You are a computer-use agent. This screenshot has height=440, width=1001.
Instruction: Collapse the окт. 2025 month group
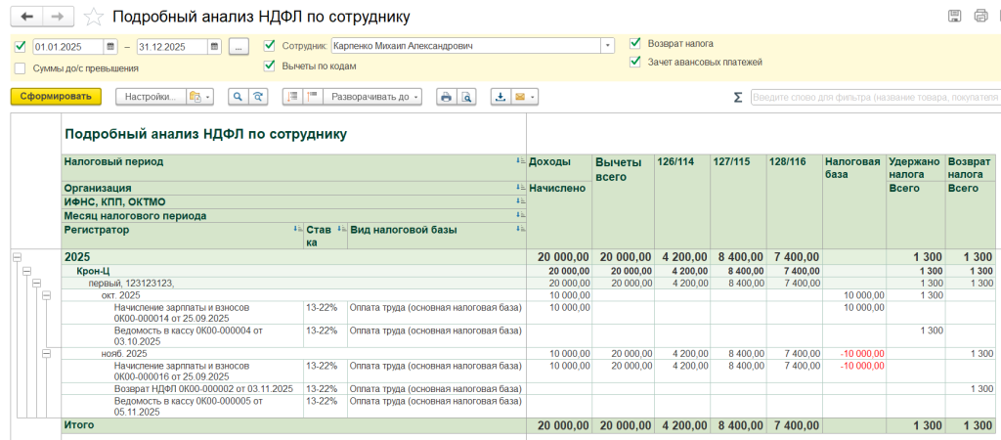(x=46, y=295)
